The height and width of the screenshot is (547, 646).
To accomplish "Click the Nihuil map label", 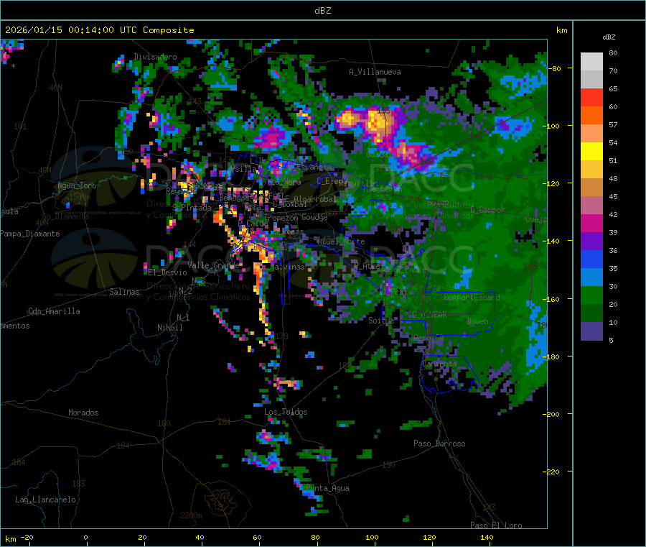I will 170,328.
